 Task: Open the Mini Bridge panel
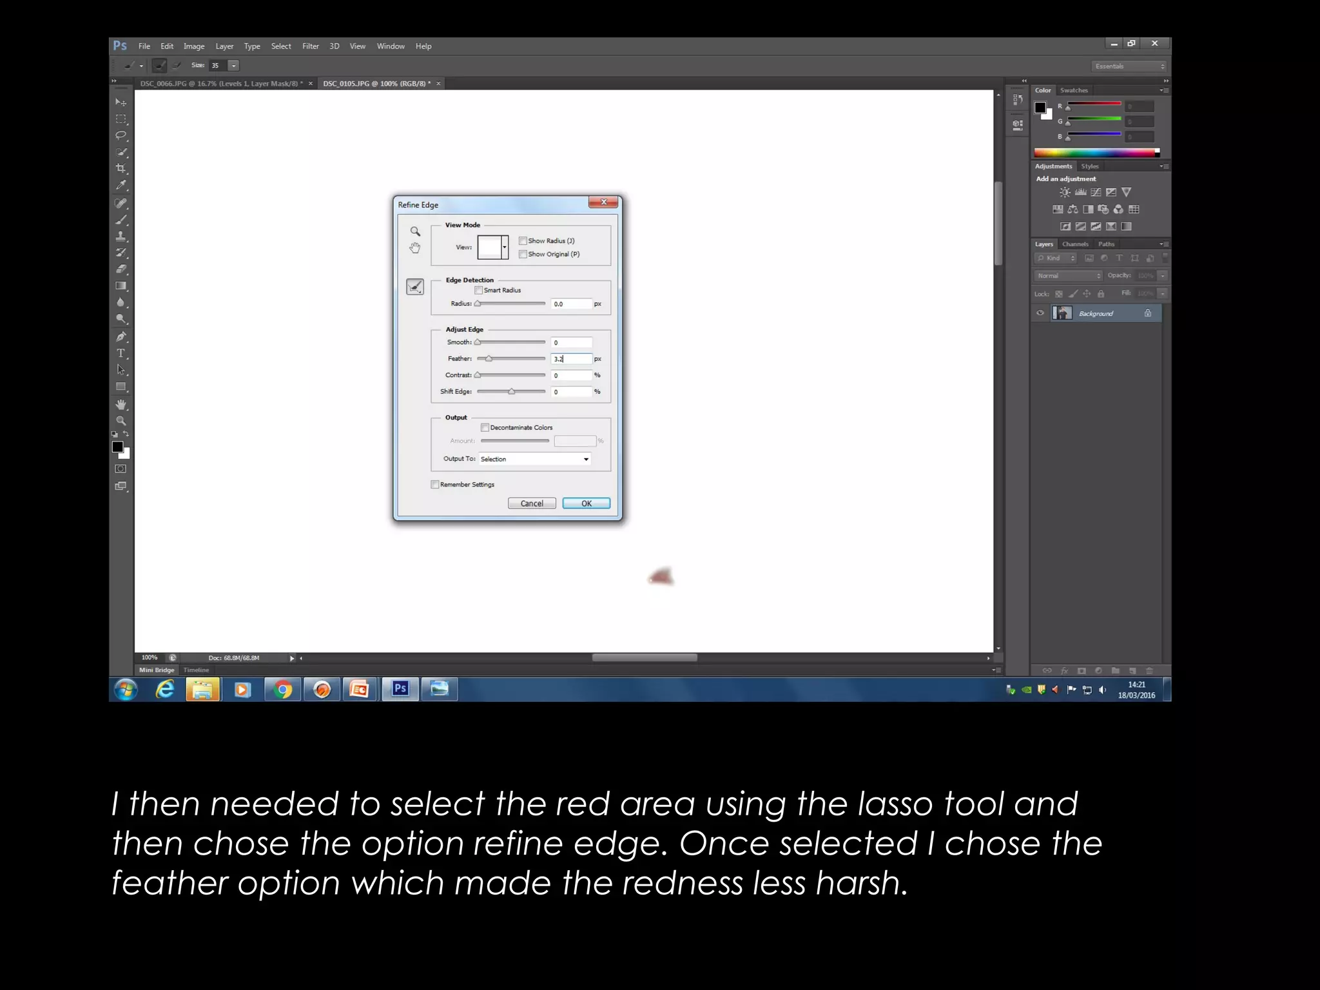pos(157,670)
